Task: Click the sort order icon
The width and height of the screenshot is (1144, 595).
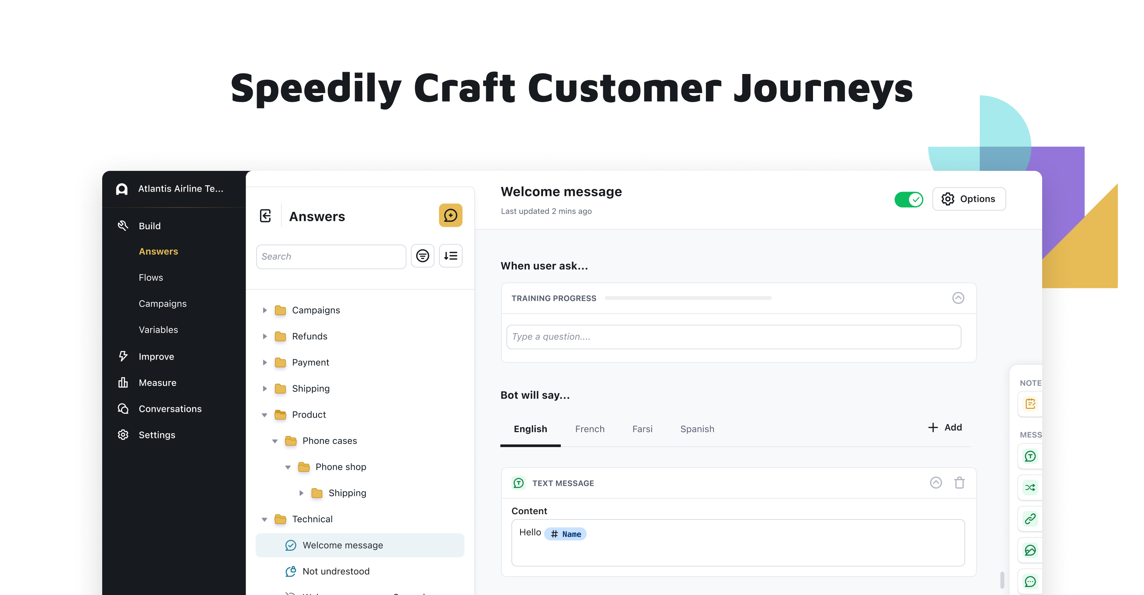Action: click(x=450, y=256)
